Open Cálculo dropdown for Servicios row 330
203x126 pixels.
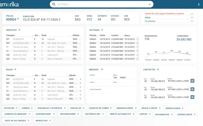pyautogui.click(x=80, y=55)
